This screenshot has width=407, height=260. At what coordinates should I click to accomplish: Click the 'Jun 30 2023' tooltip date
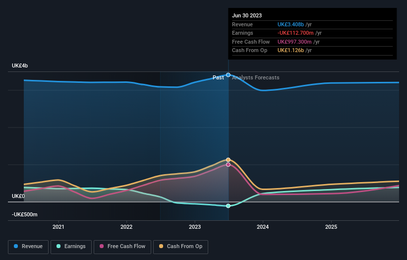coord(247,15)
